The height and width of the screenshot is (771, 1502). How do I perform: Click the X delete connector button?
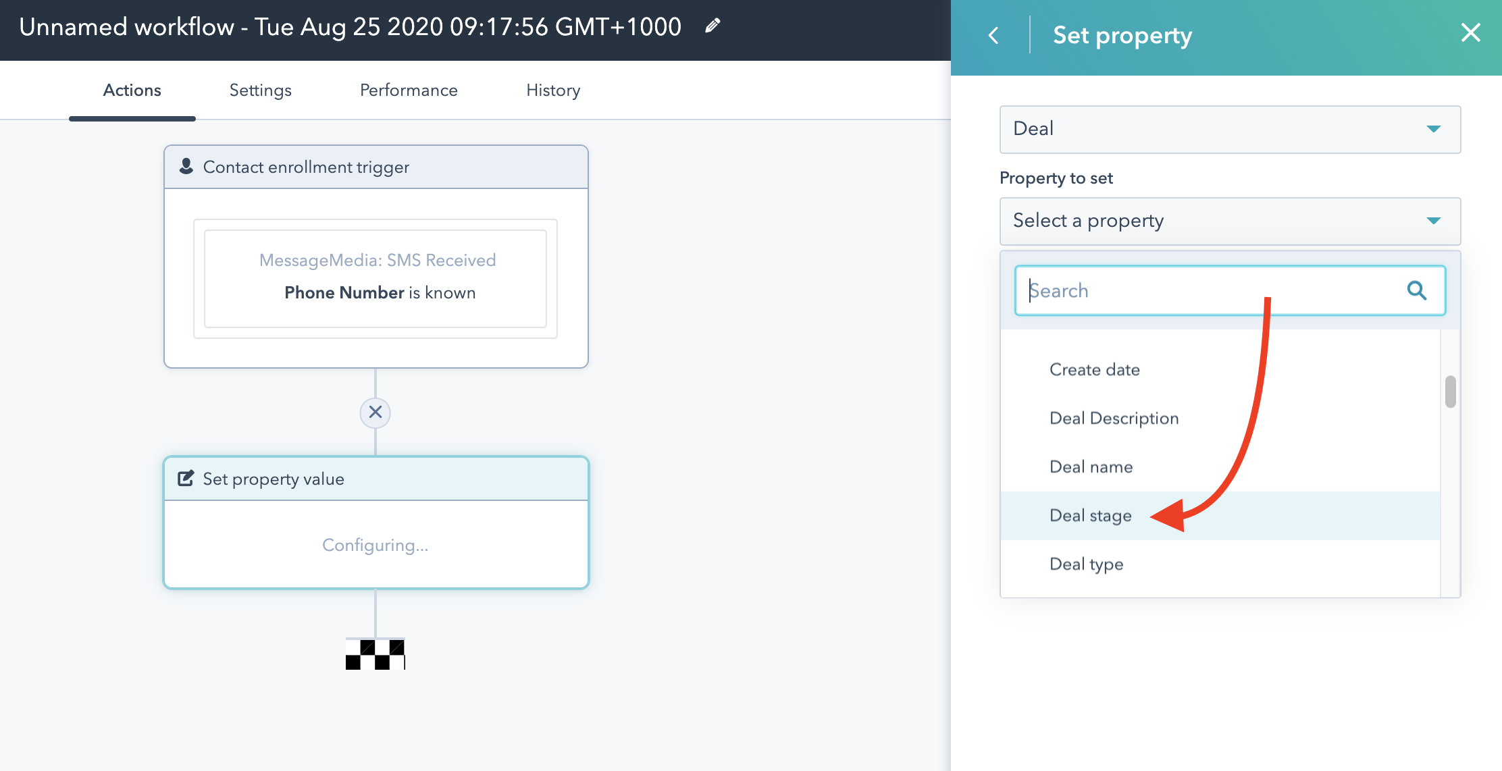click(x=375, y=412)
